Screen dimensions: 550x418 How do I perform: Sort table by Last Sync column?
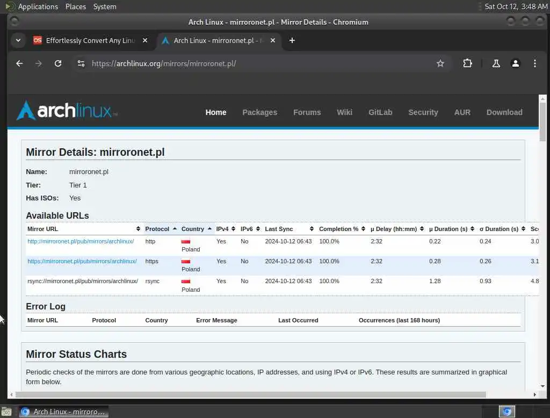(289, 229)
